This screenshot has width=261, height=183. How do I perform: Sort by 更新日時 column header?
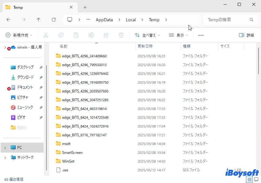(x=145, y=46)
